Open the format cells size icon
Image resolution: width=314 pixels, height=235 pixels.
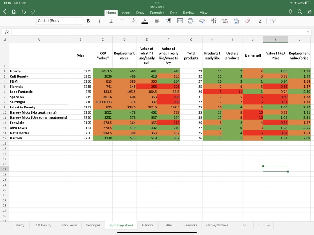[x=236, y=21]
